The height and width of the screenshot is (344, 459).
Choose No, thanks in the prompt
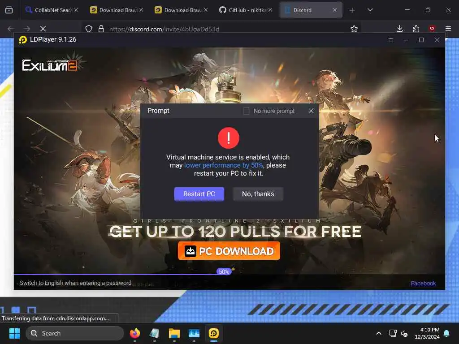pos(258,194)
